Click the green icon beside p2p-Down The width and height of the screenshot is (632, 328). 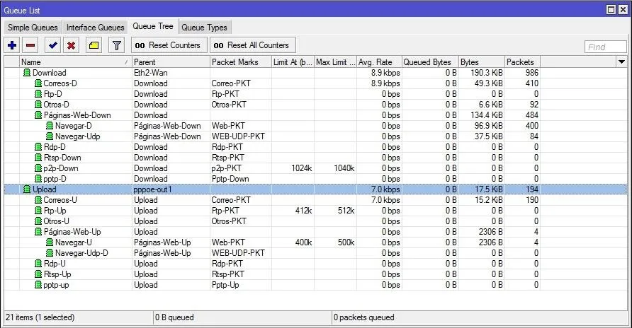click(38, 168)
